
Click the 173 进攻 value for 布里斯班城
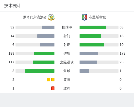click(122, 53)
